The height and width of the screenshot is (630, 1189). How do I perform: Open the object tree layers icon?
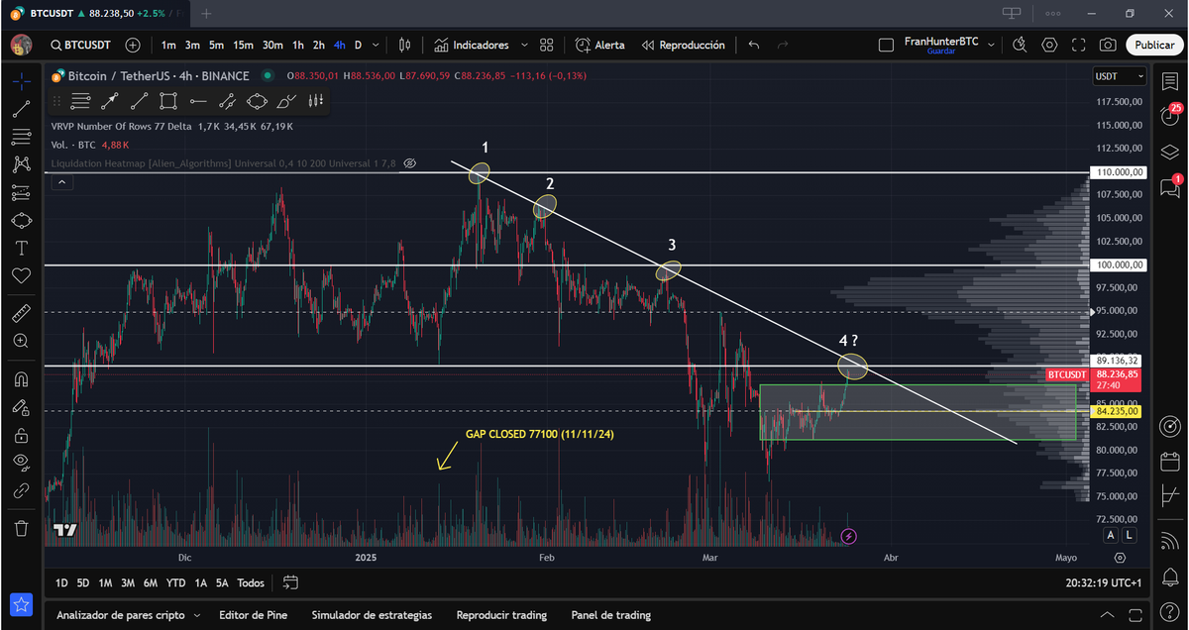pos(1170,152)
